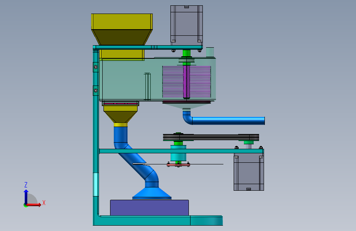Click the black drive belt
356x231 pixels.
[211, 138]
